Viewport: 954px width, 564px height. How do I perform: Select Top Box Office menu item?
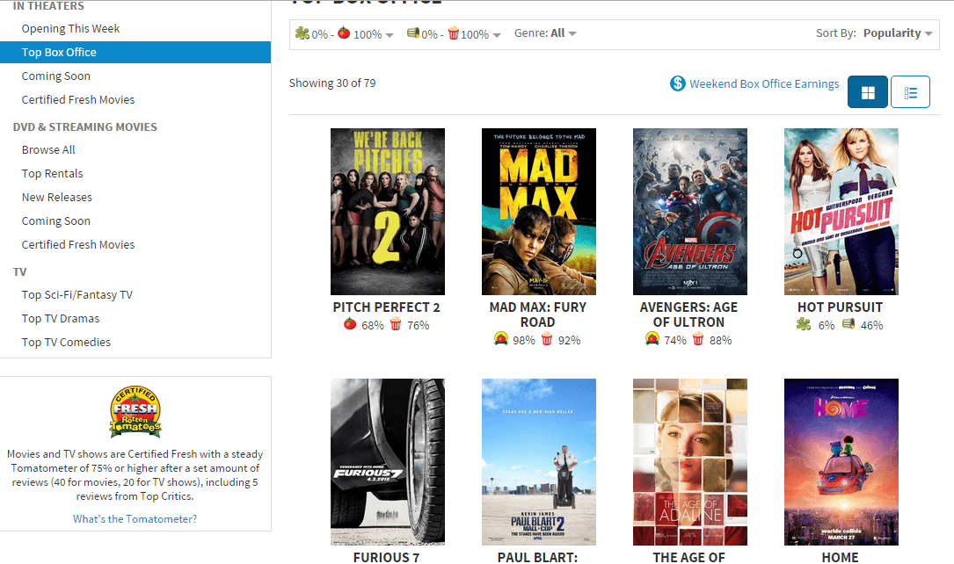click(x=135, y=52)
